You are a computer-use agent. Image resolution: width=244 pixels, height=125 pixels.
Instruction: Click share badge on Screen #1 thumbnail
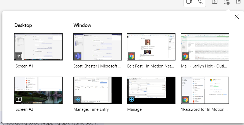(19, 56)
